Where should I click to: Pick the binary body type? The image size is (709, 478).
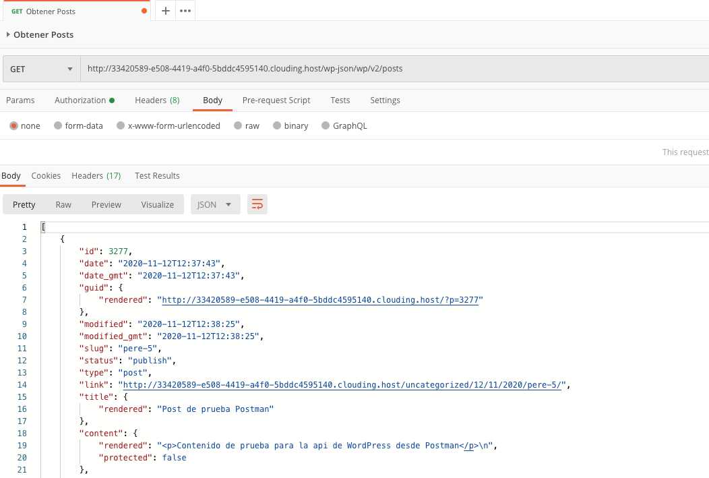coord(277,125)
